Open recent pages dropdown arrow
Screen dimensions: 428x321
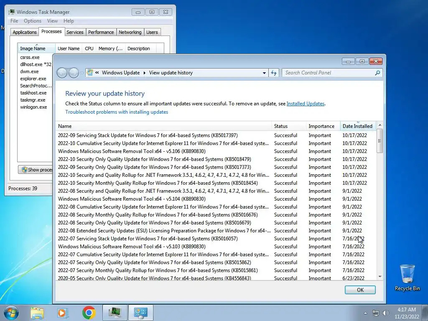coord(82,73)
